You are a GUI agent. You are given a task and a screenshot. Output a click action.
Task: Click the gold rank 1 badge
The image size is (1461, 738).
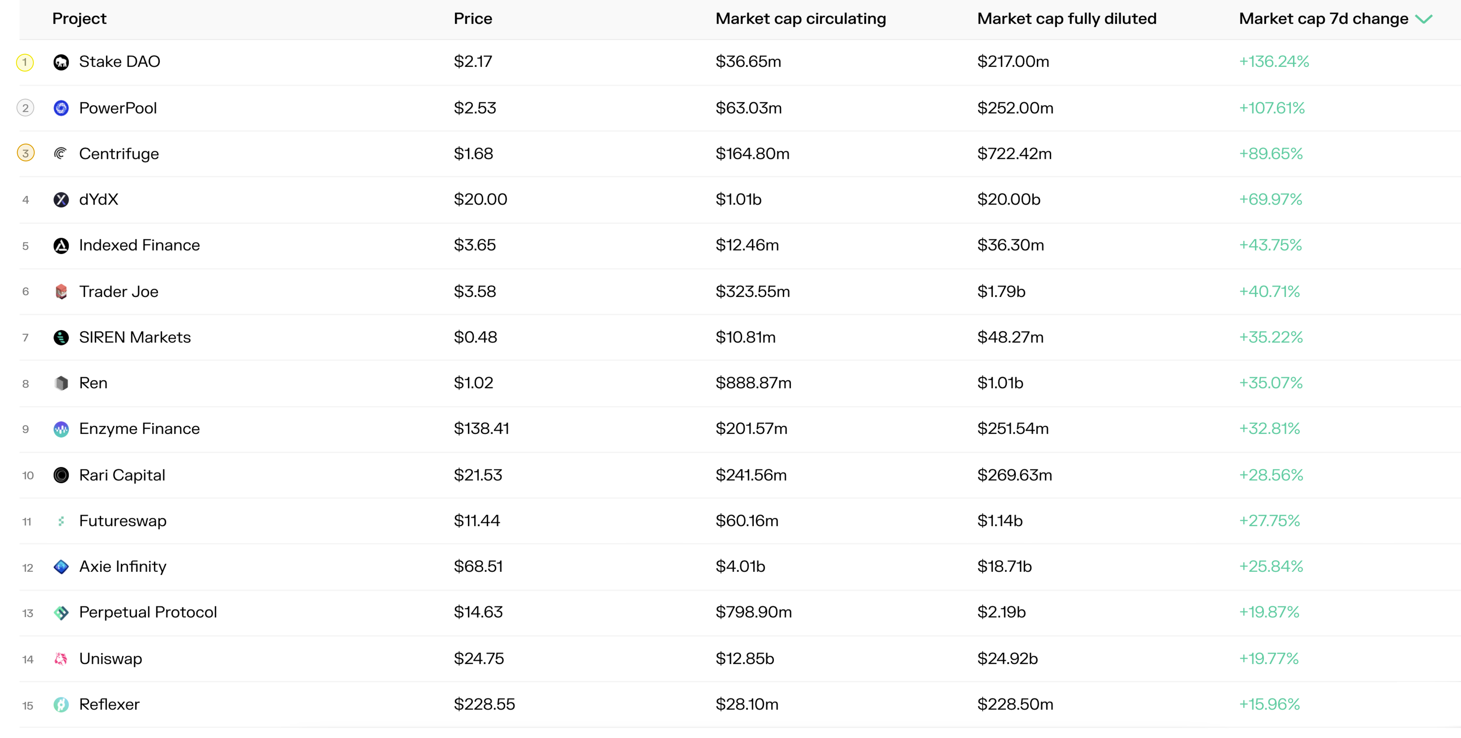[x=25, y=62]
